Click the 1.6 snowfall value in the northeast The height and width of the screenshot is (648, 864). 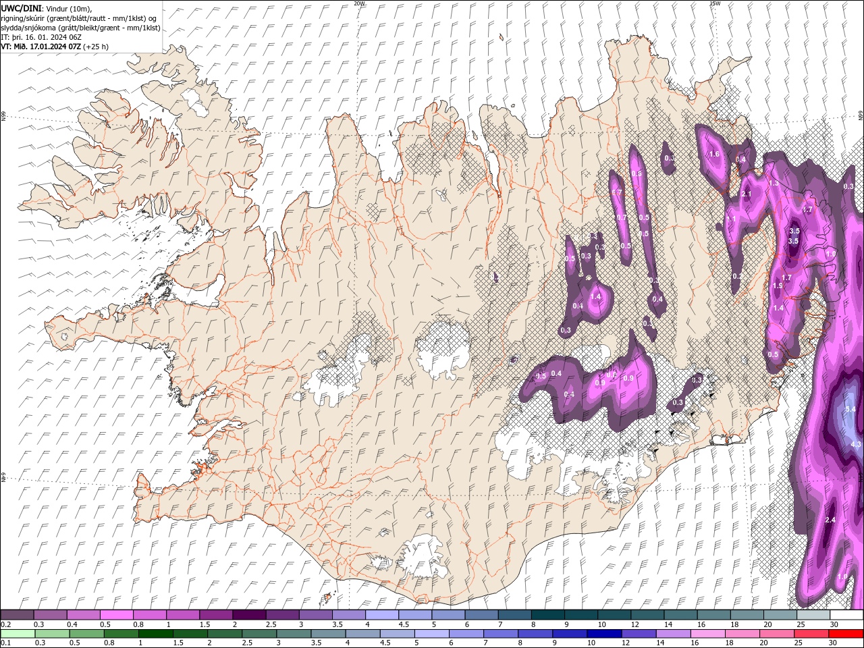[715, 155]
